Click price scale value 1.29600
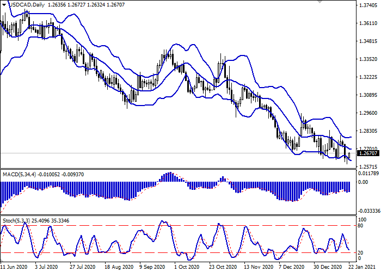Image resolution: width=381 pixels, height=272 pixels. pos(368,113)
